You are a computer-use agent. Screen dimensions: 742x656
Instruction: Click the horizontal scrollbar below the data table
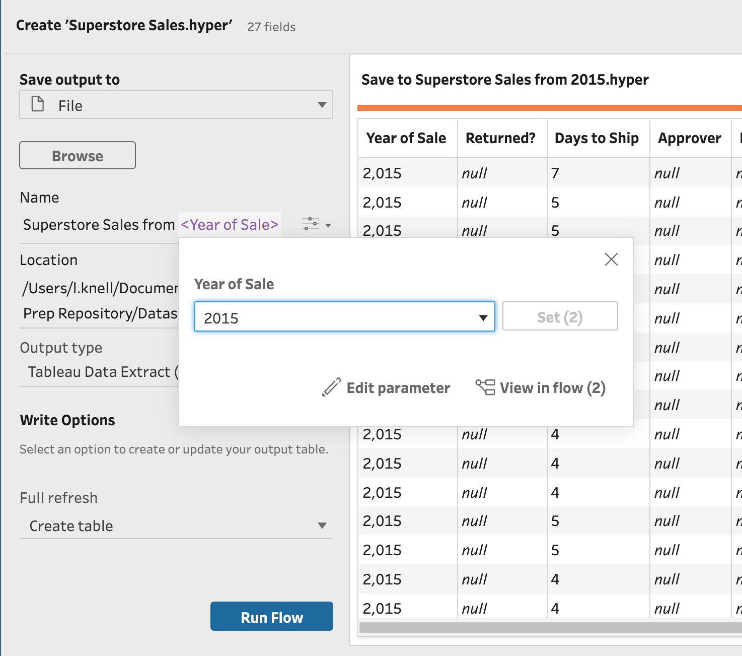pyautogui.click(x=549, y=627)
